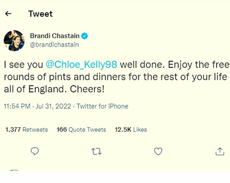The image size is (230, 183).
Task: Click the partially visible avatar below the tweet
Action: pyautogui.click(x=14, y=170)
